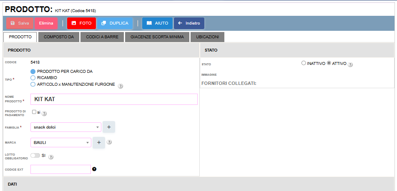Image resolution: width=397 pixels, height=191 pixels.
Task: Open the CODICI A BARRE tab
Action: click(x=102, y=37)
